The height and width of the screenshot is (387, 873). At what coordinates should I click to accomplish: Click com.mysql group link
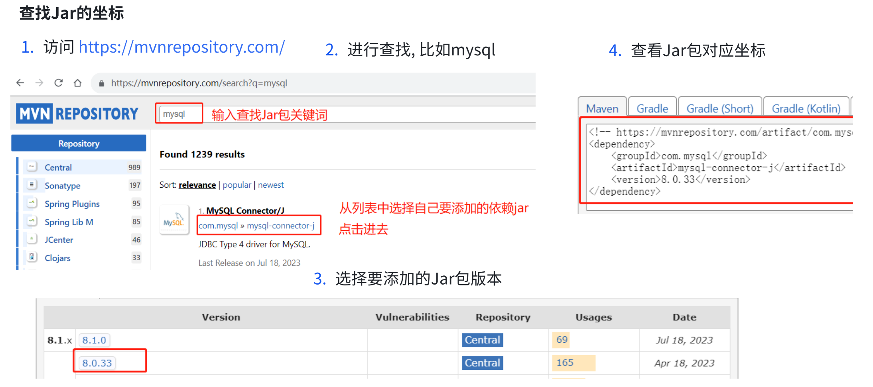(x=218, y=226)
